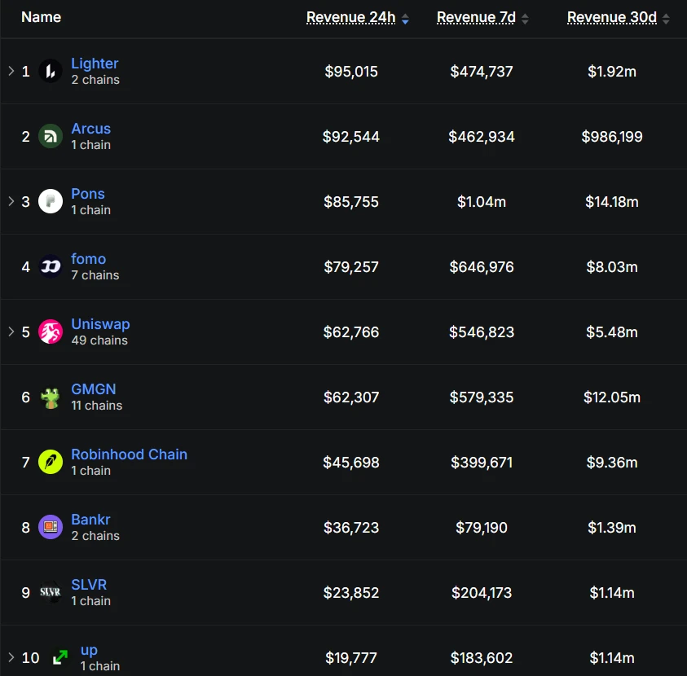Image resolution: width=687 pixels, height=676 pixels.
Task: Expand the up row
Action: (11, 657)
